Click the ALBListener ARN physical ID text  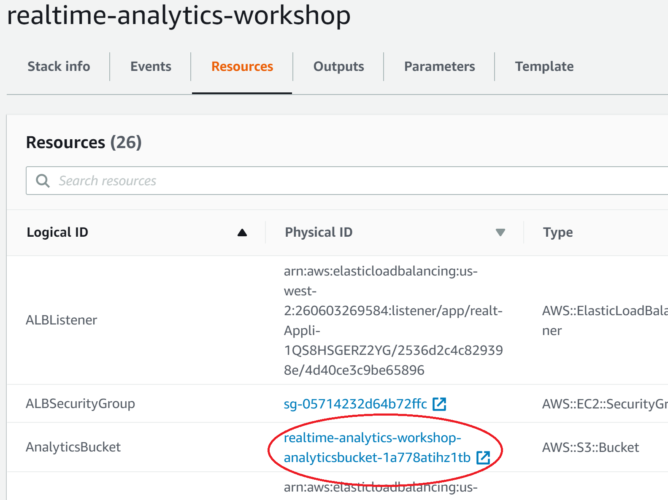pos(393,320)
